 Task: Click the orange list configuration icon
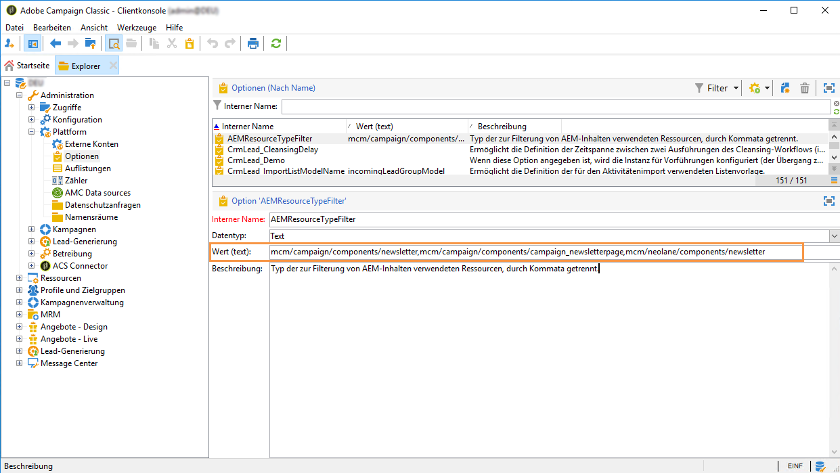click(x=835, y=180)
